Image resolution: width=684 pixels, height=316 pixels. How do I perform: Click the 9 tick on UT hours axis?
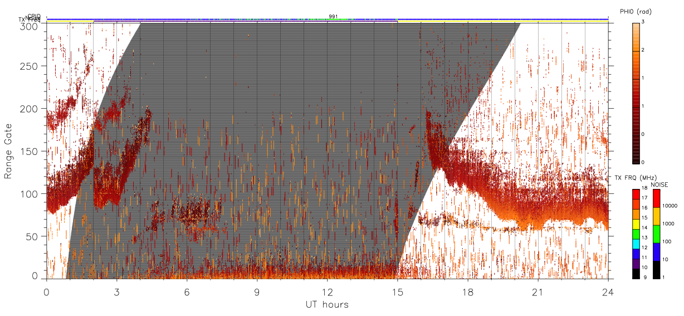click(257, 291)
